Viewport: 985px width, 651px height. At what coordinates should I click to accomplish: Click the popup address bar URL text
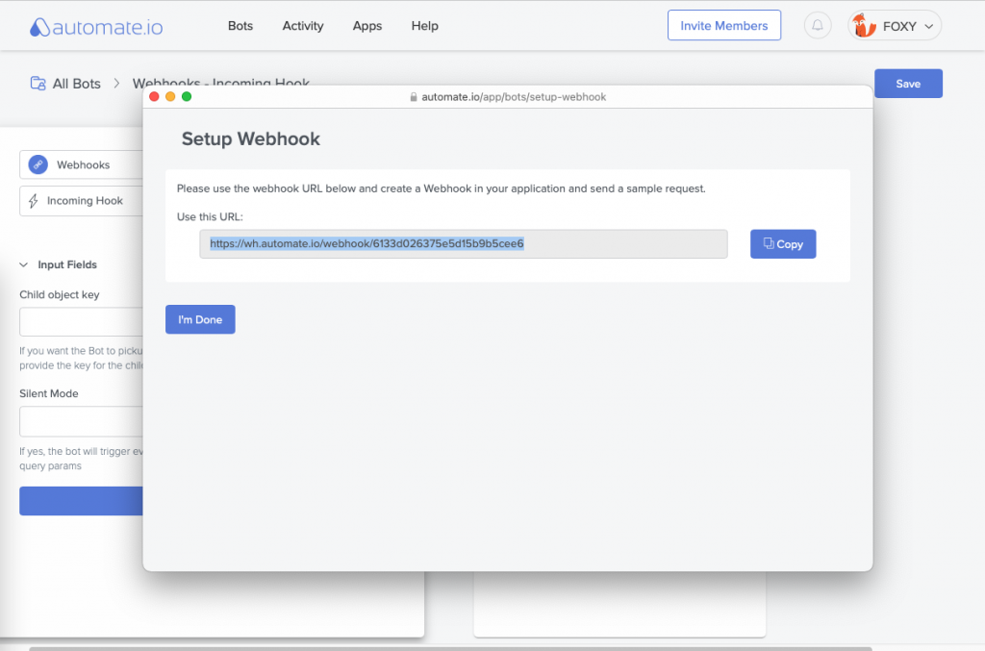point(514,97)
